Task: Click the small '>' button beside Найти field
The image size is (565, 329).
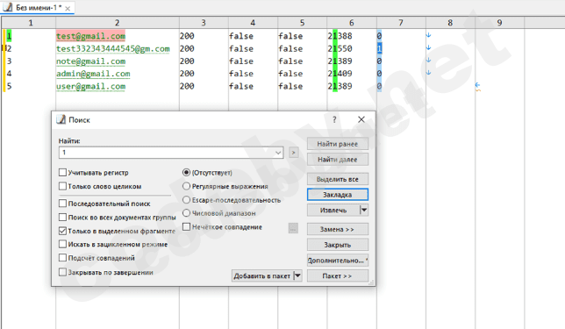Action: [293, 153]
